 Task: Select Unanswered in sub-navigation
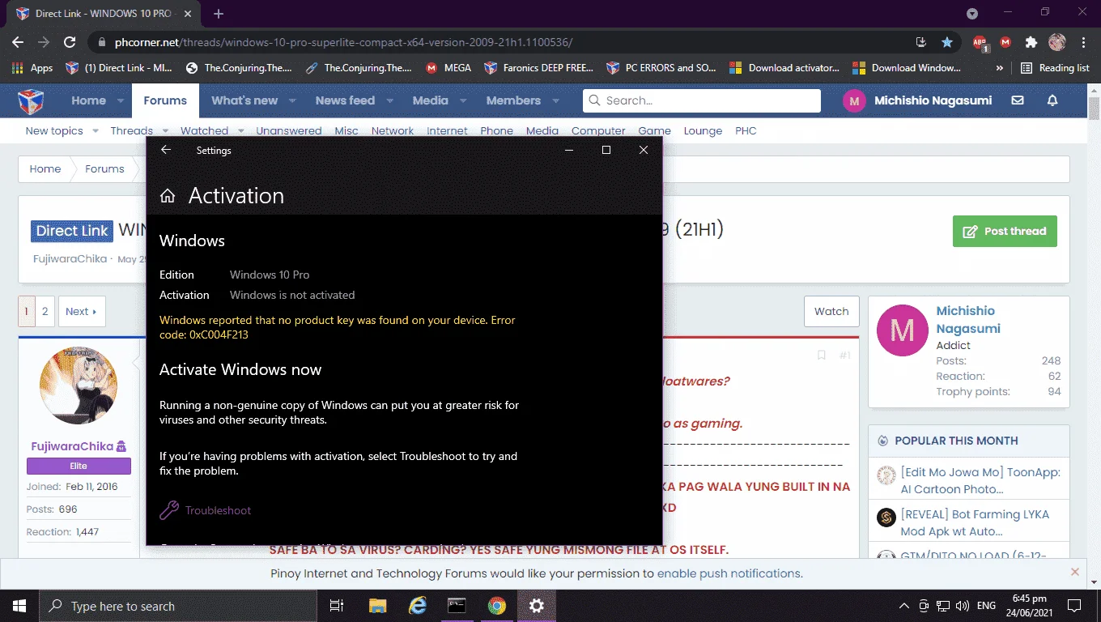click(x=289, y=130)
